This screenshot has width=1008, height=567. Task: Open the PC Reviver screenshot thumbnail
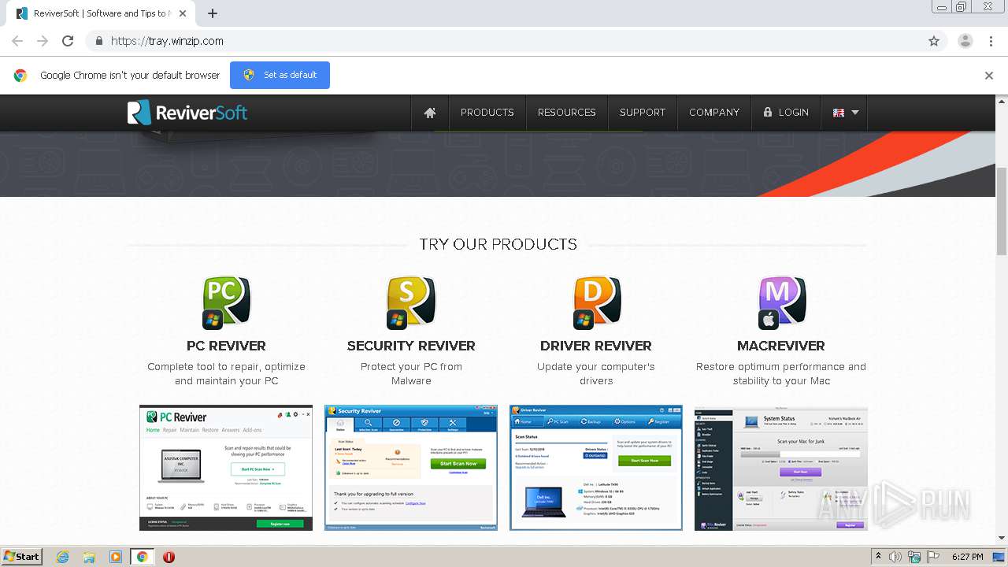click(226, 468)
